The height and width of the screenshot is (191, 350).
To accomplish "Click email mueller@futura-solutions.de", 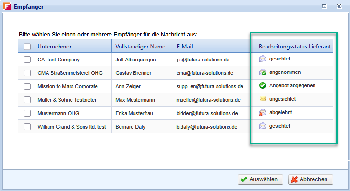I will (x=208, y=100).
